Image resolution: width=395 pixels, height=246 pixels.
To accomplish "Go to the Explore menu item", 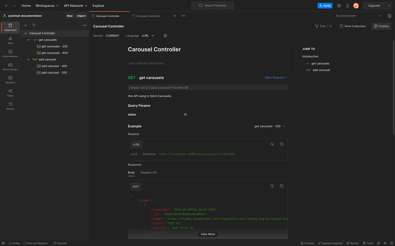I will pyautogui.click(x=98, y=5).
